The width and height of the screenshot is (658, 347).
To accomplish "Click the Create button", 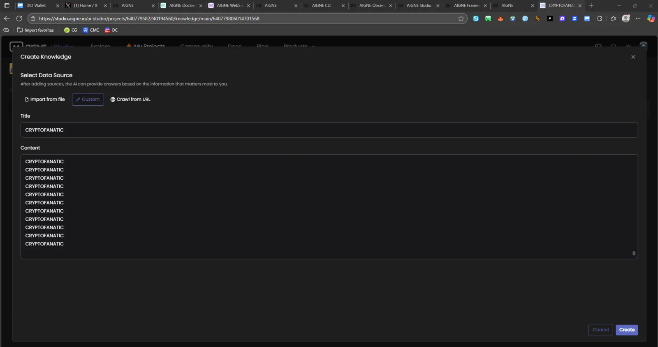I will coord(627,330).
